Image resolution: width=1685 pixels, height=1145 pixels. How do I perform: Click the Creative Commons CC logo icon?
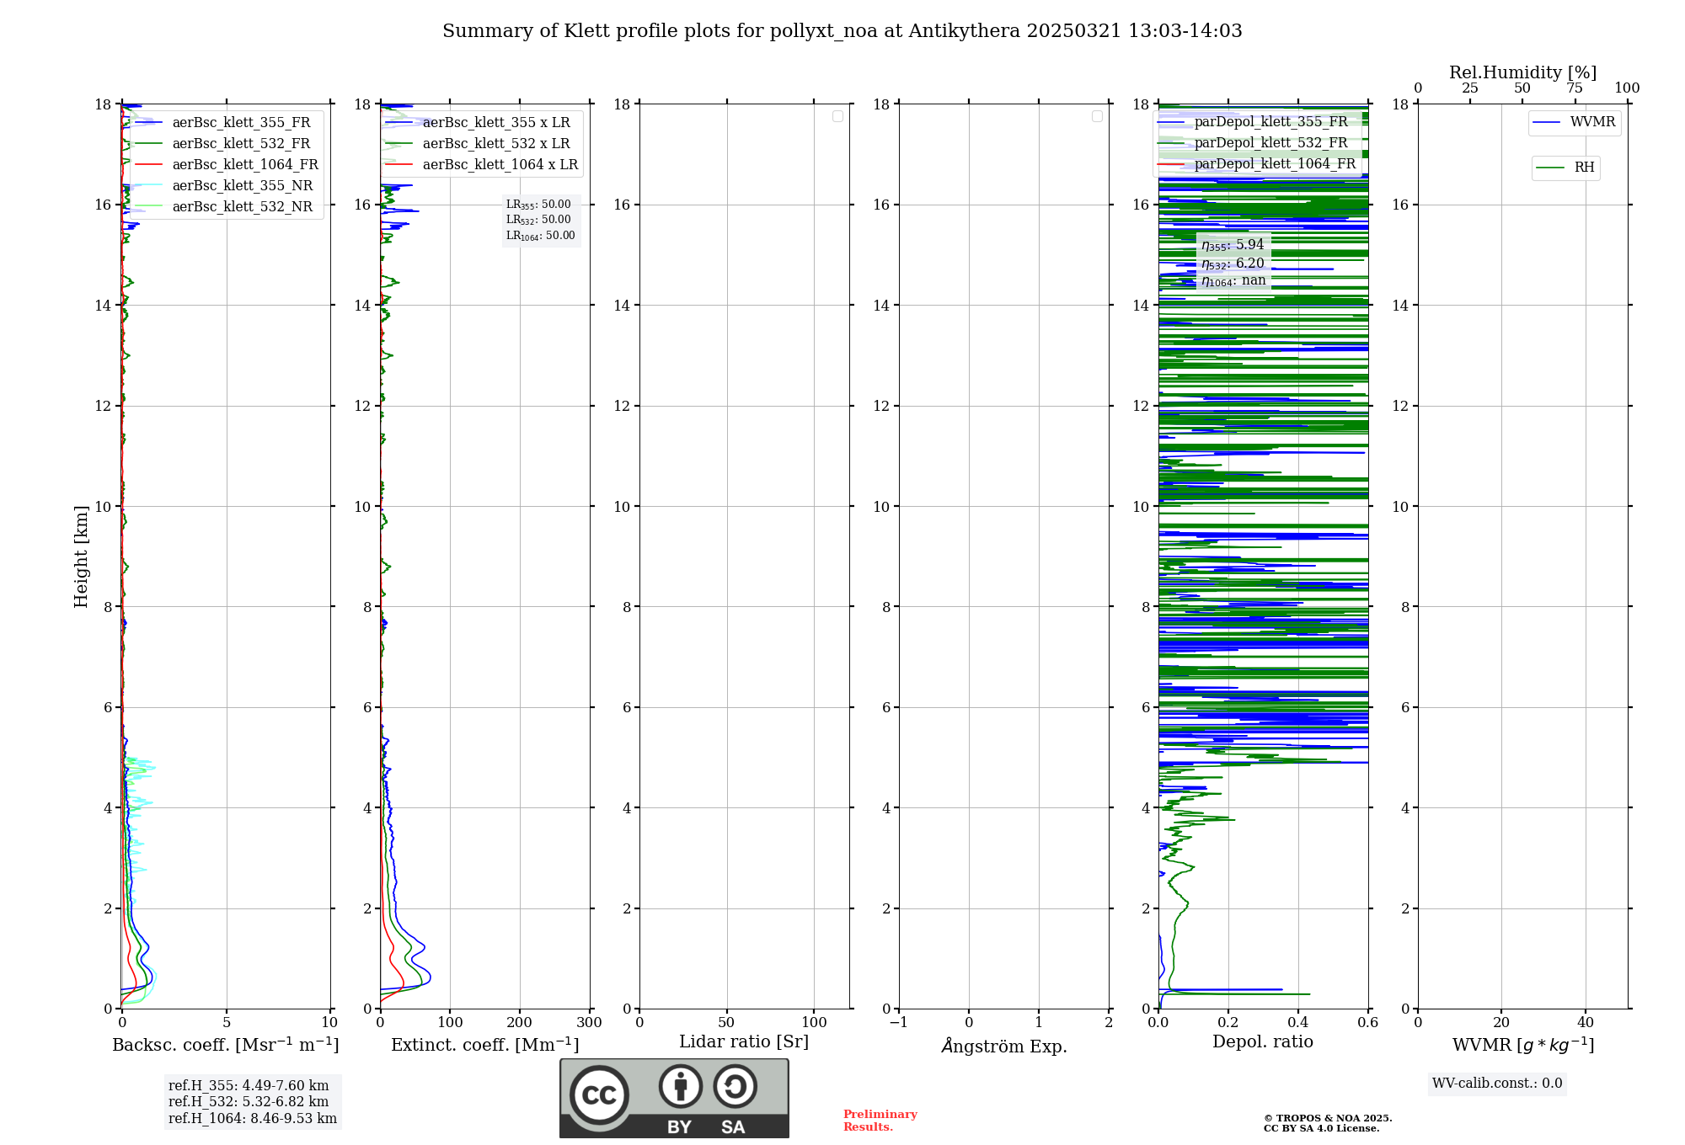coord(599,1094)
